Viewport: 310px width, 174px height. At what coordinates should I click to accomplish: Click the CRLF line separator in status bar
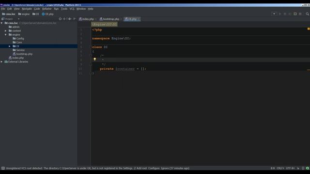pyautogui.click(x=280, y=168)
